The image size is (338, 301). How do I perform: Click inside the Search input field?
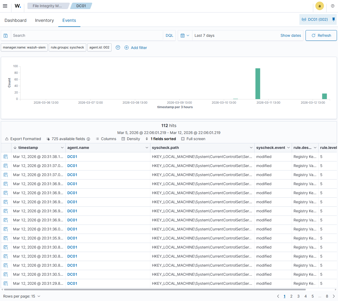coord(80,35)
